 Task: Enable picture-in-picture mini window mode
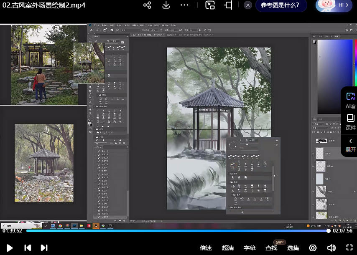pos(210,5)
